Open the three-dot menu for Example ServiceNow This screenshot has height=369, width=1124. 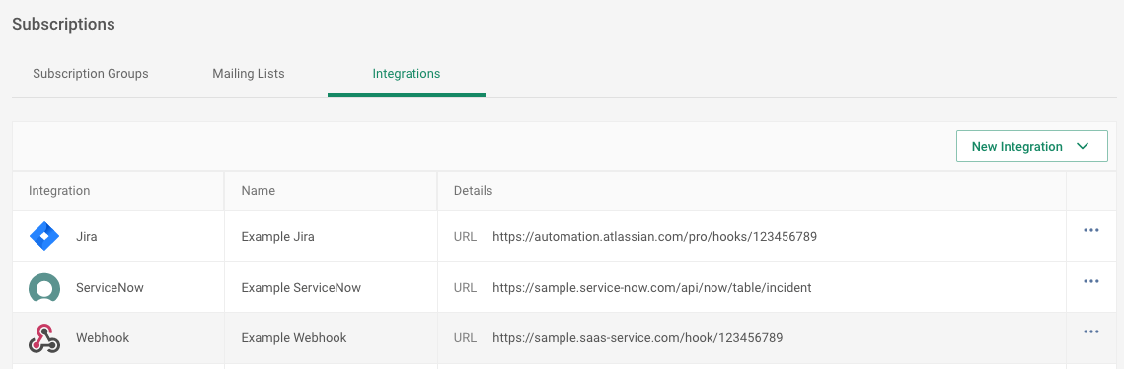[1091, 281]
